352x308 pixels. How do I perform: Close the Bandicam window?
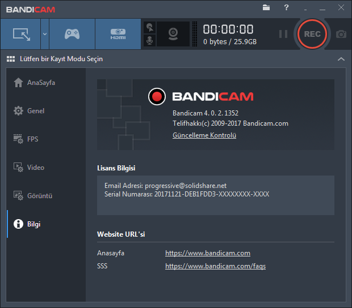341,7
